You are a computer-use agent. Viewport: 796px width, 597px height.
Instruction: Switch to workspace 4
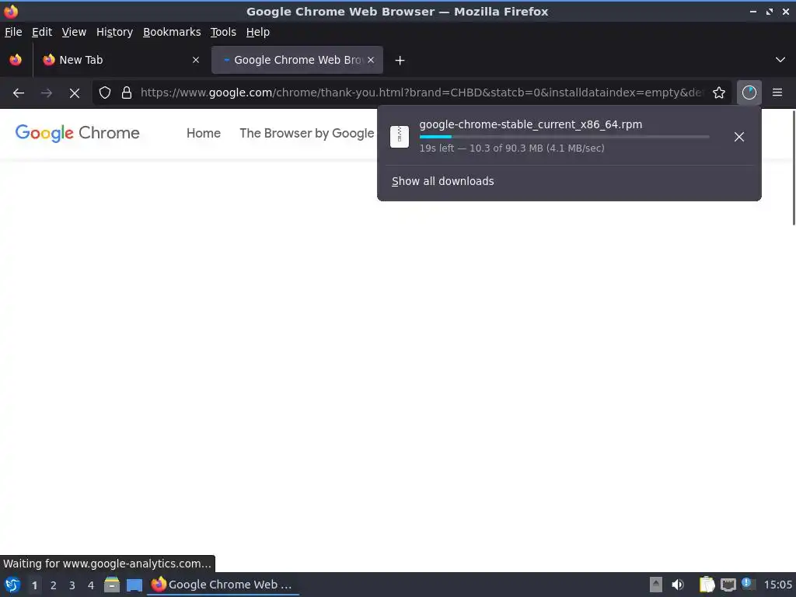tap(91, 585)
